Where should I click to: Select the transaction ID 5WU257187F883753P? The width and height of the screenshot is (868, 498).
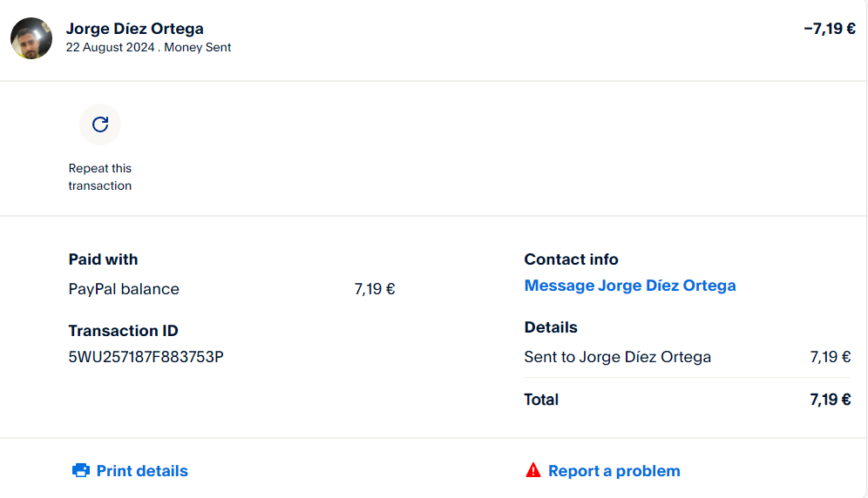click(146, 357)
